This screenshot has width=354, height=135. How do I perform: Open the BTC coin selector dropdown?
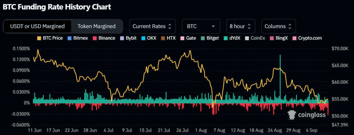201,26
